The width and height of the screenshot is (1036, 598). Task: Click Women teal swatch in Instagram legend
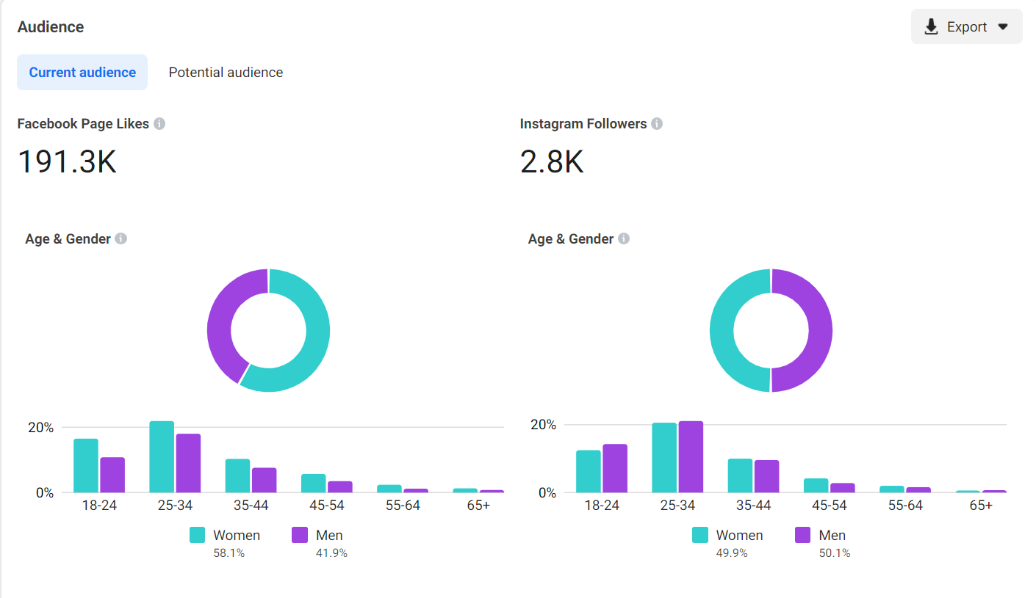coord(700,535)
